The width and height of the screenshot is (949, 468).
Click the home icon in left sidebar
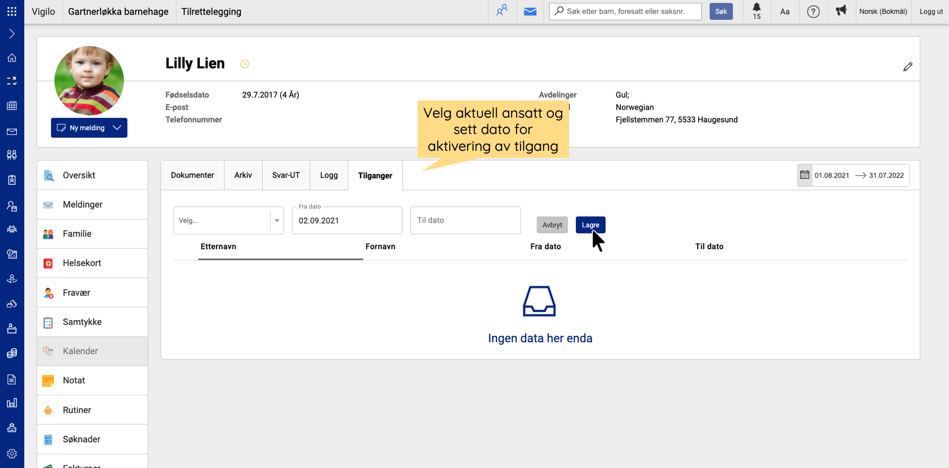coord(12,58)
